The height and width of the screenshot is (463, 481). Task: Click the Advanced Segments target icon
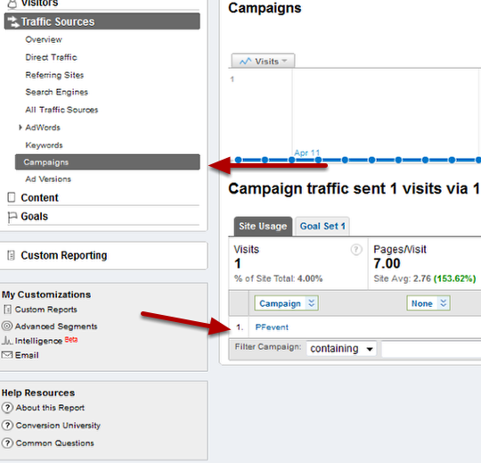point(7,326)
